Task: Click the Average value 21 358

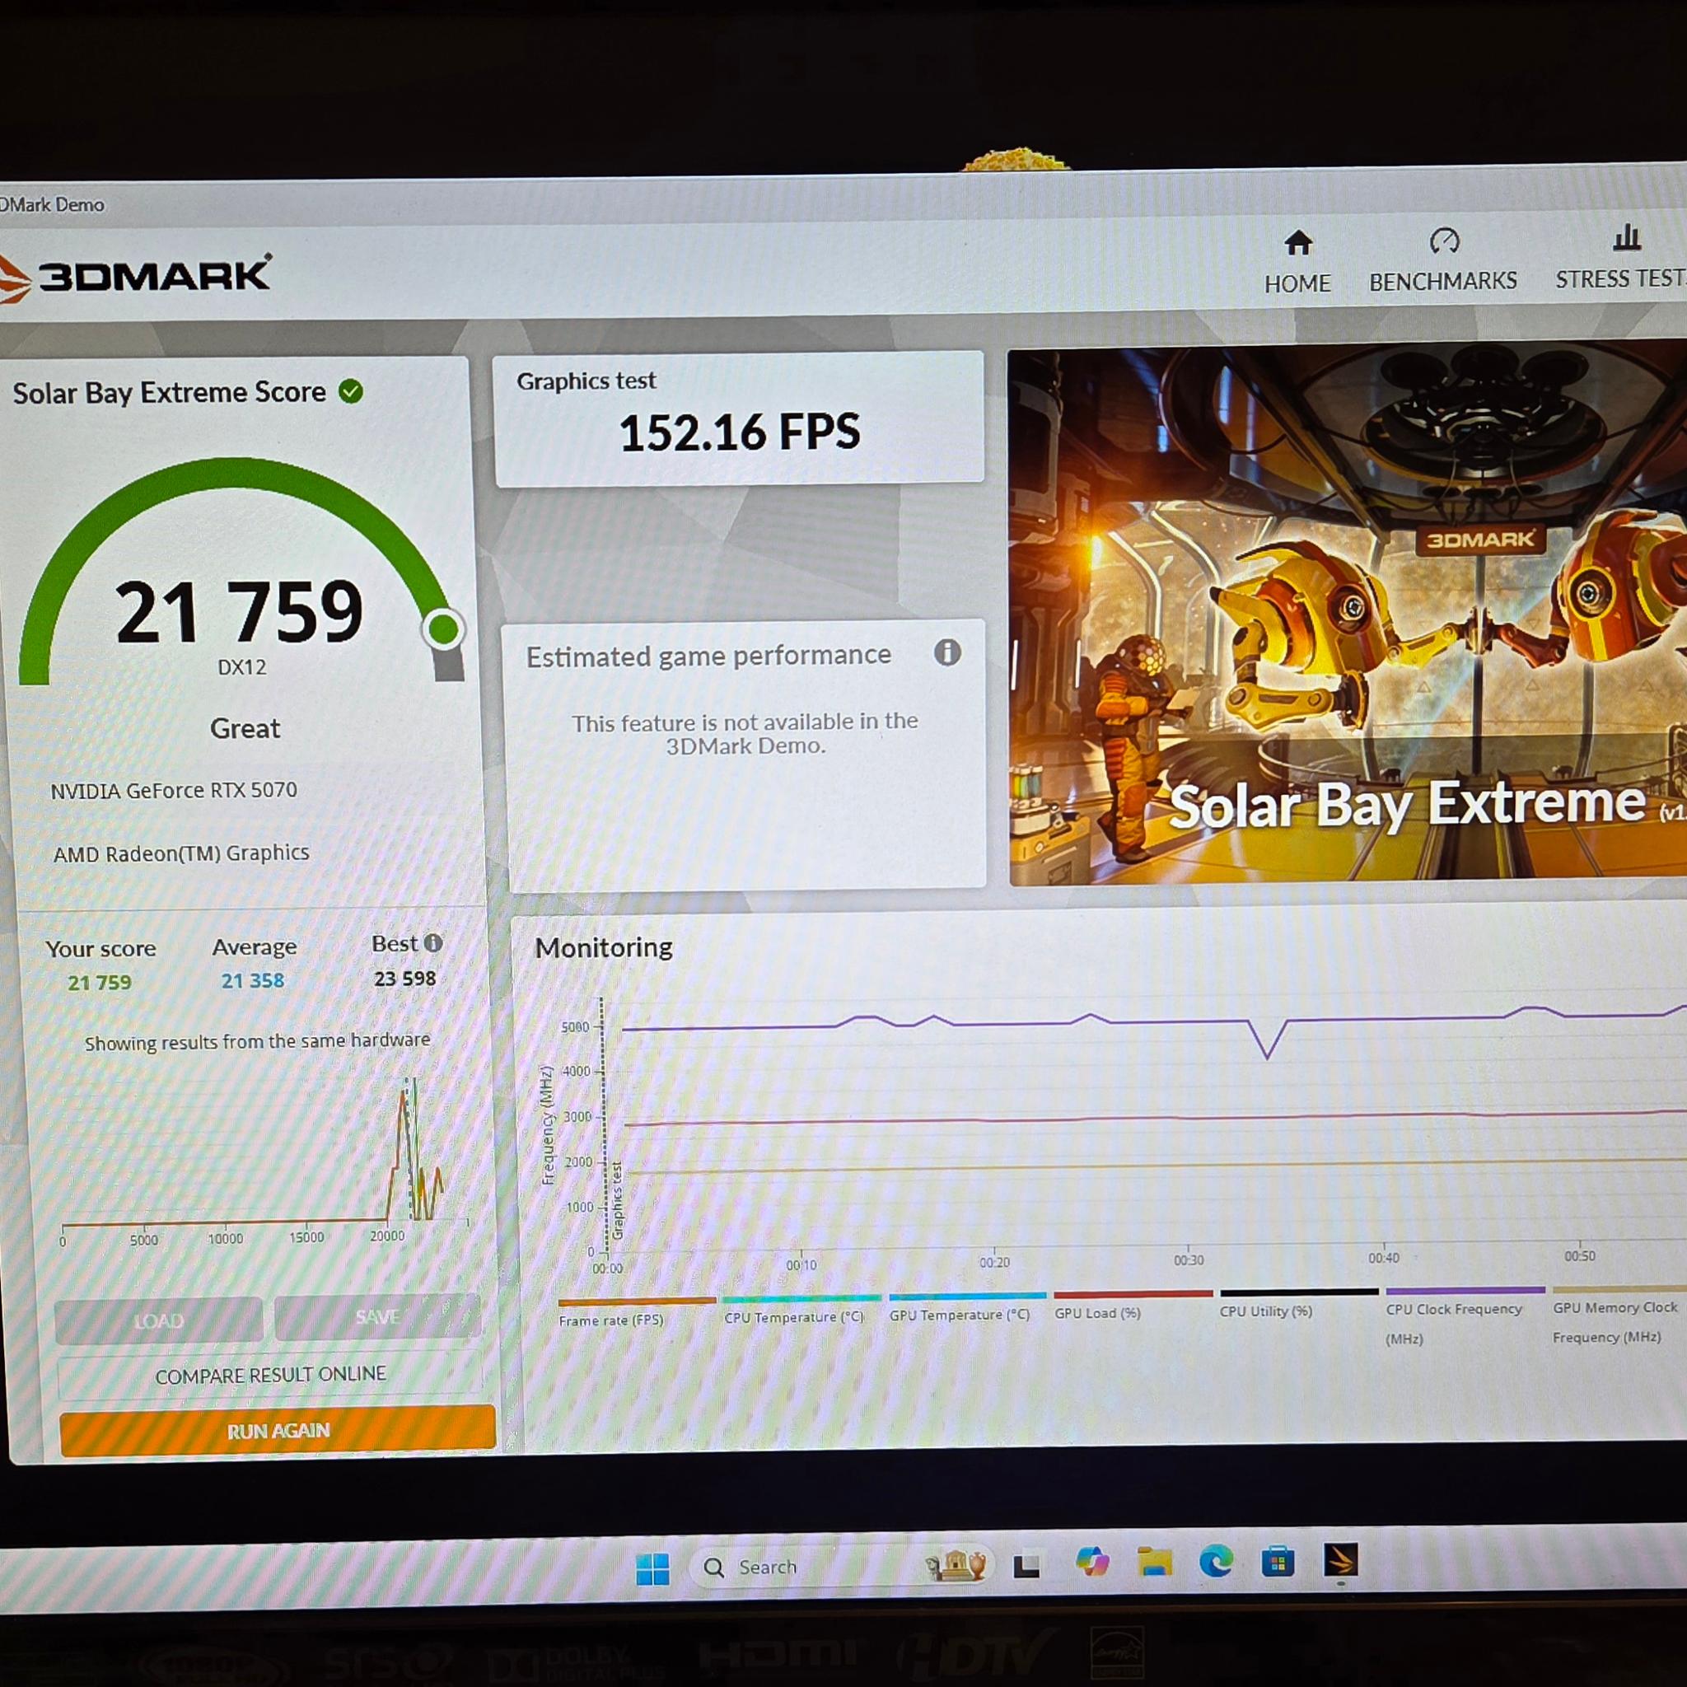Action: 252,980
